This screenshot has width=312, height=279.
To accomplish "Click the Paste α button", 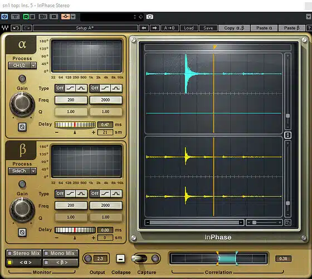I will pos(264,28).
